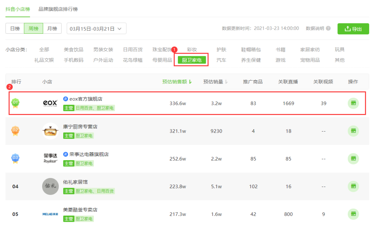Screen dimensions: 373x228
Task: Open the 03月15日-03月21日 date range dropdown
Action: [96, 29]
